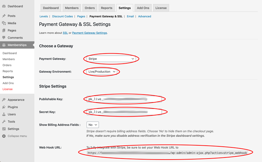
Task: Click the Appearance paintbrush icon
Action: [4, 100]
